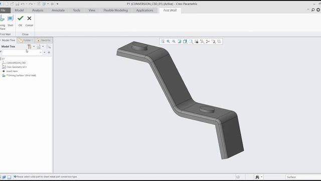Open the display style cube icon
Viewport: 321px width, 181px height.
185,41
